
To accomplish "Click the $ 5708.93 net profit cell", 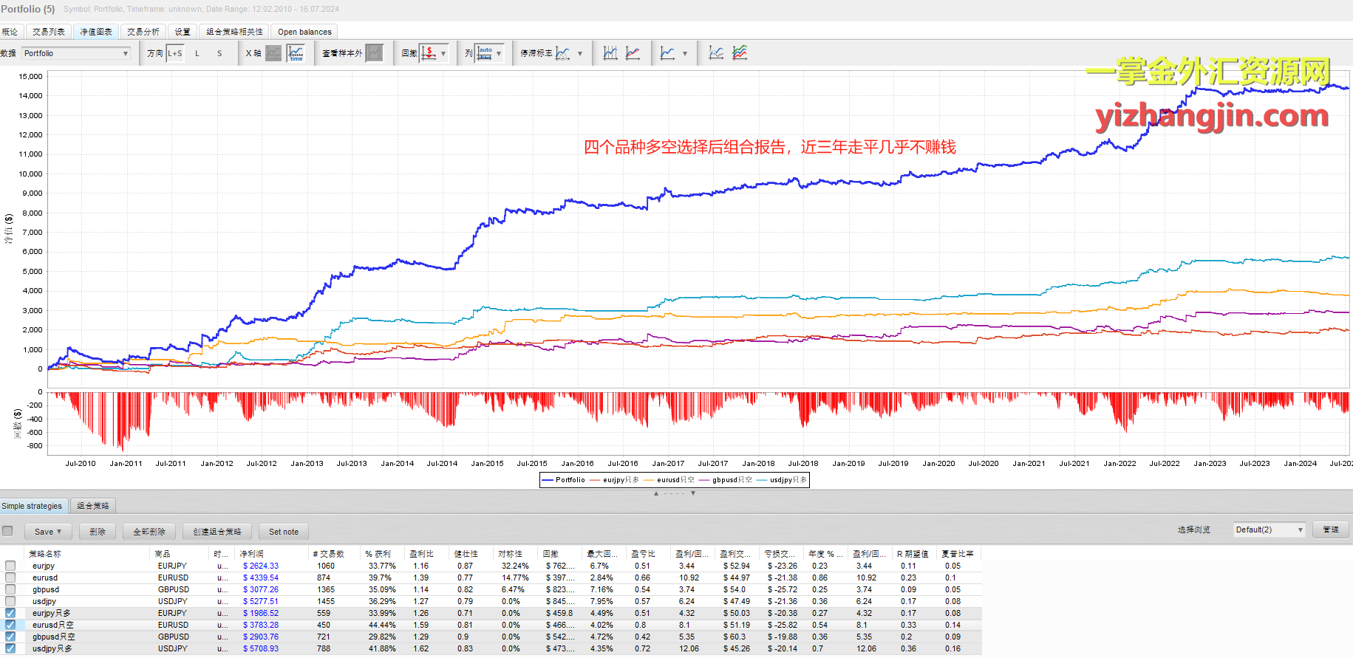I will [261, 648].
